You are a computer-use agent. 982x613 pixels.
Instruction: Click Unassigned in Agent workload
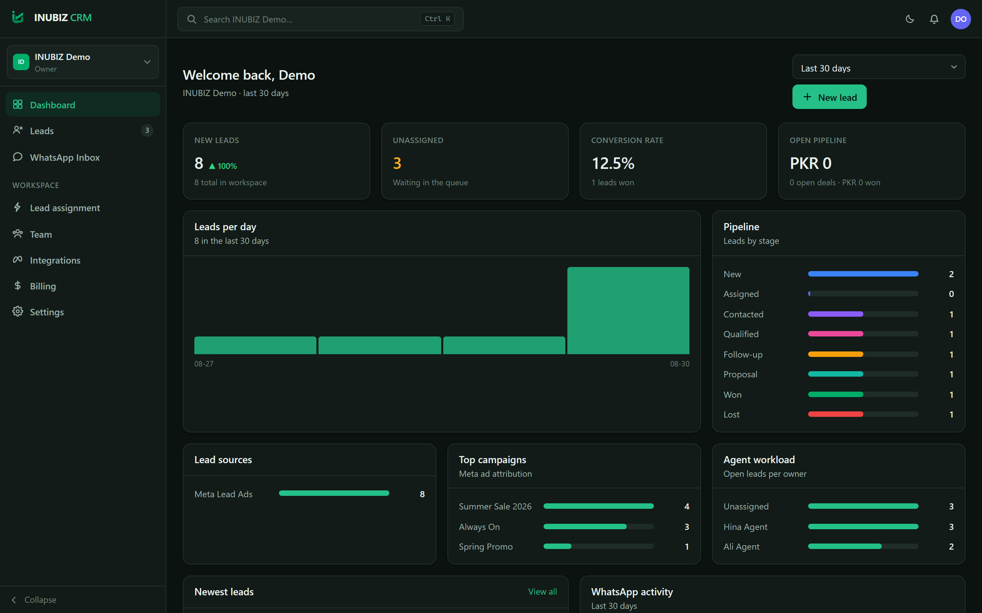838,506
